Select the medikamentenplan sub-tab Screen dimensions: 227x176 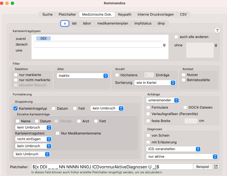point(113,23)
